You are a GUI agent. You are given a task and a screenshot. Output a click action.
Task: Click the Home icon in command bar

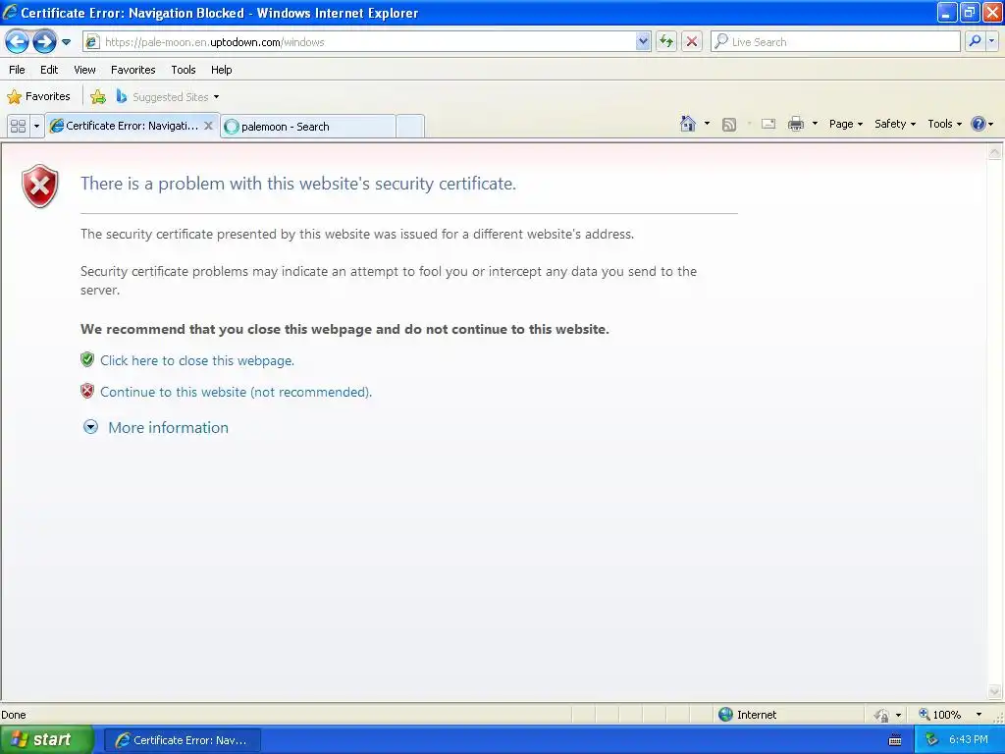click(688, 124)
